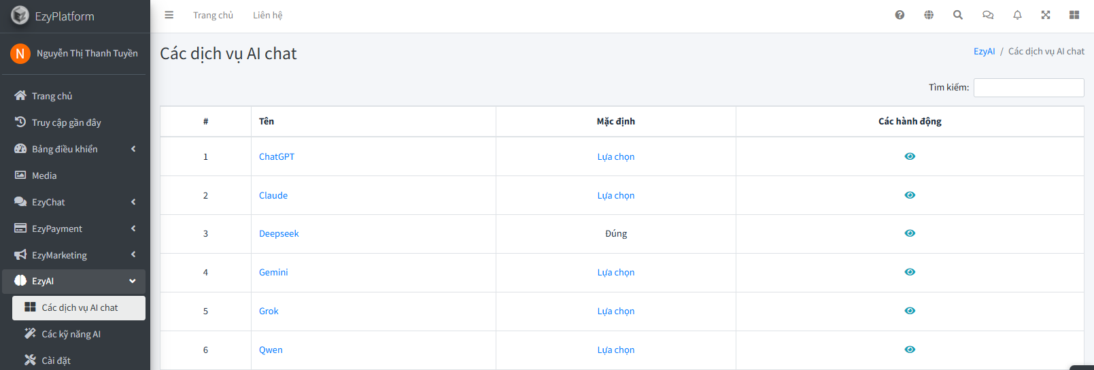This screenshot has height=370, width=1094.
Task: Open Cài đặt sidebar item
Action: coord(79,360)
